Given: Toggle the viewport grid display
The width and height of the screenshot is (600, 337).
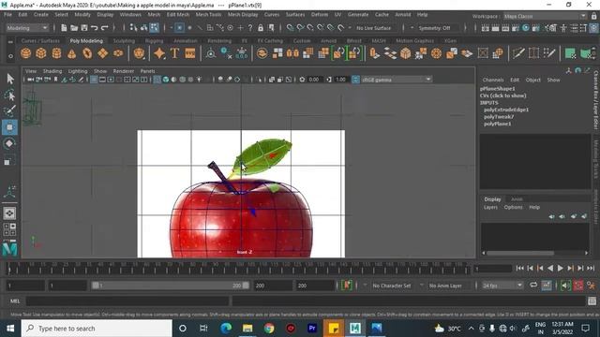Looking at the screenshot, I should click(x=94, y=80).
